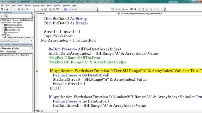Screen dimensions: 202x113
Task: Switch to the Categorized properties tab
Action: point(10,51)
